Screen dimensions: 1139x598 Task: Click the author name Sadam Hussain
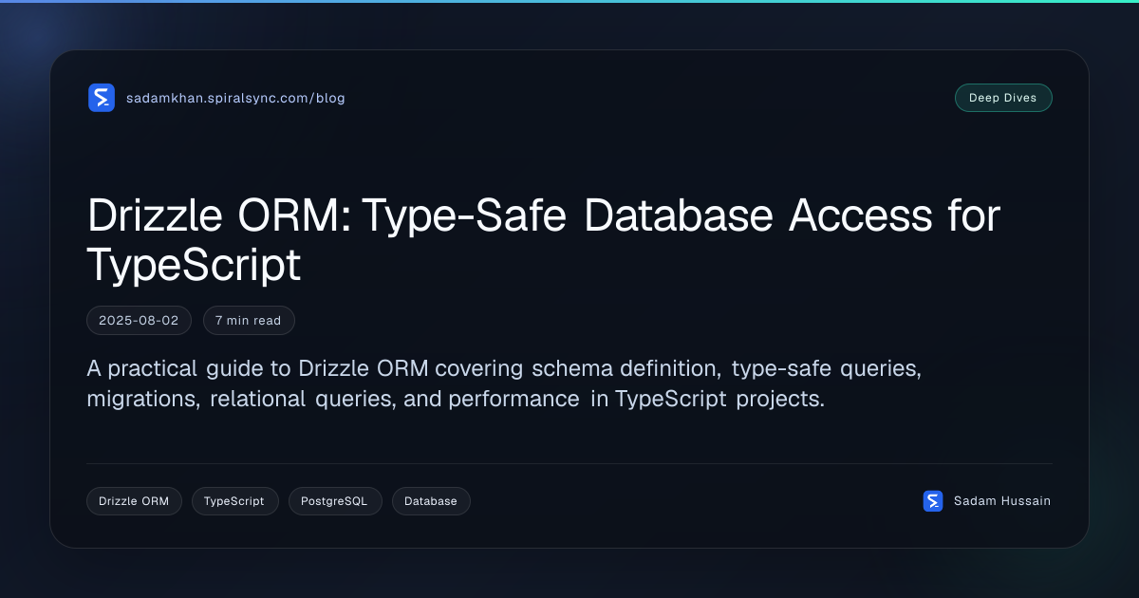click(x=1002, y=501)
